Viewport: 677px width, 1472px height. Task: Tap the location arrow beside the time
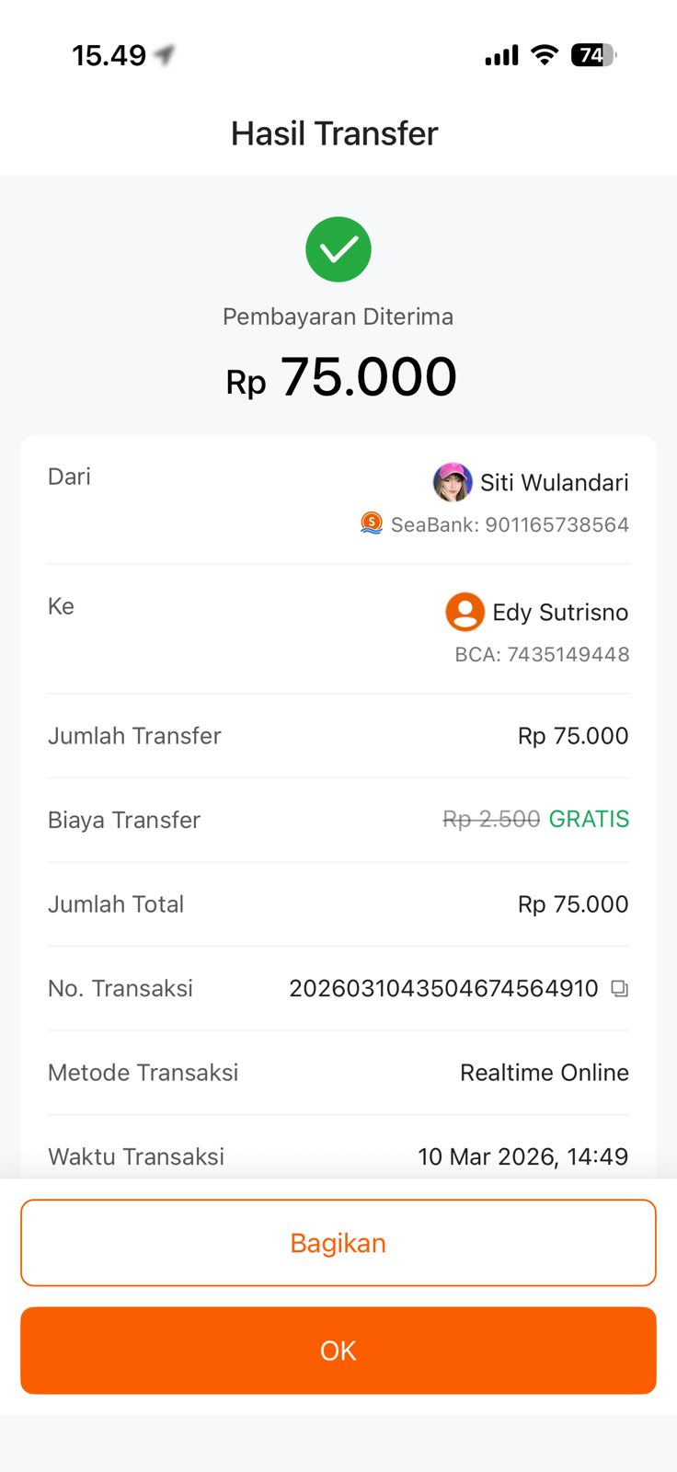[x=165, y=55]
